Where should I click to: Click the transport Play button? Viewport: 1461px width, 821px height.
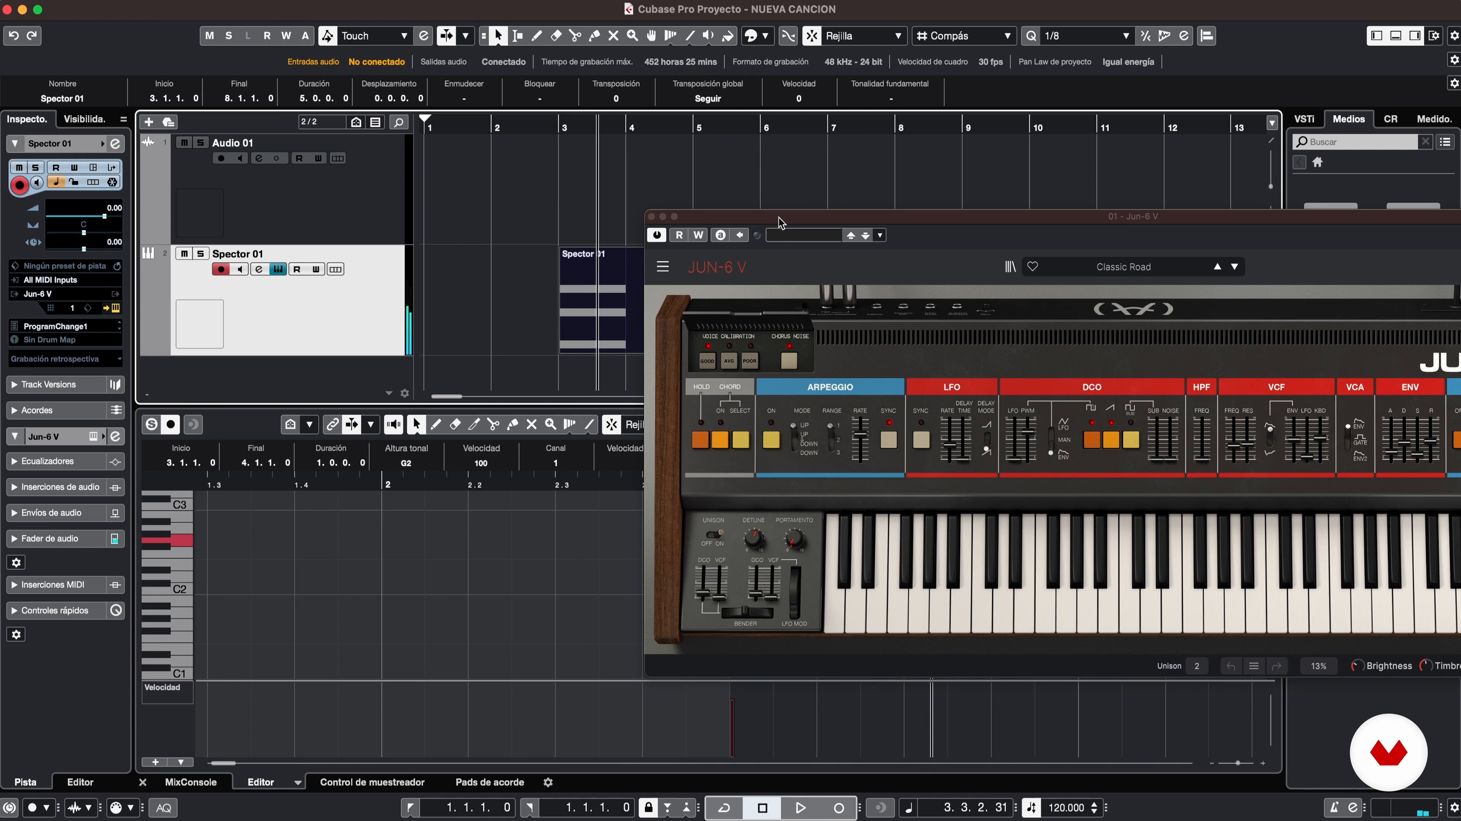(x=800, y=808)
